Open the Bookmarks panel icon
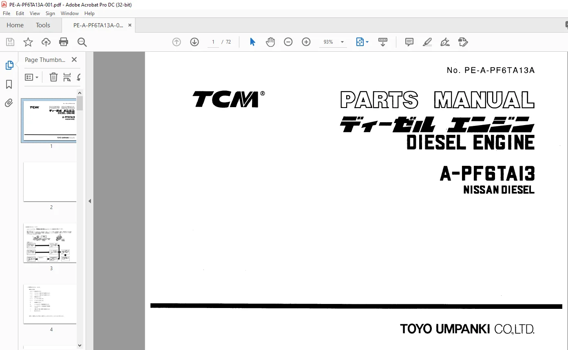The image size is (568, 350). [9, 84]
